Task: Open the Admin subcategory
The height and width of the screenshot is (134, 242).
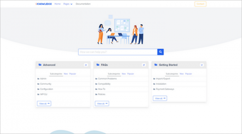Action: click(43, 79)
